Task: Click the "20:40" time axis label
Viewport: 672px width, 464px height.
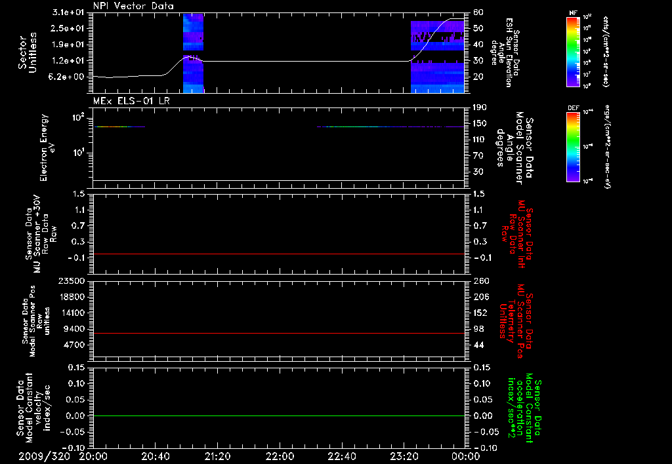Action: coord(155,456)
